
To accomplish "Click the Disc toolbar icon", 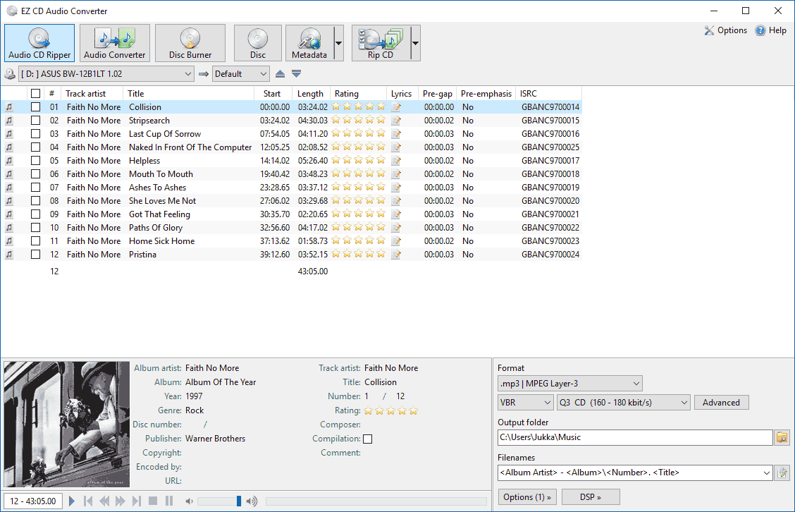I will [x=257, y=43].
